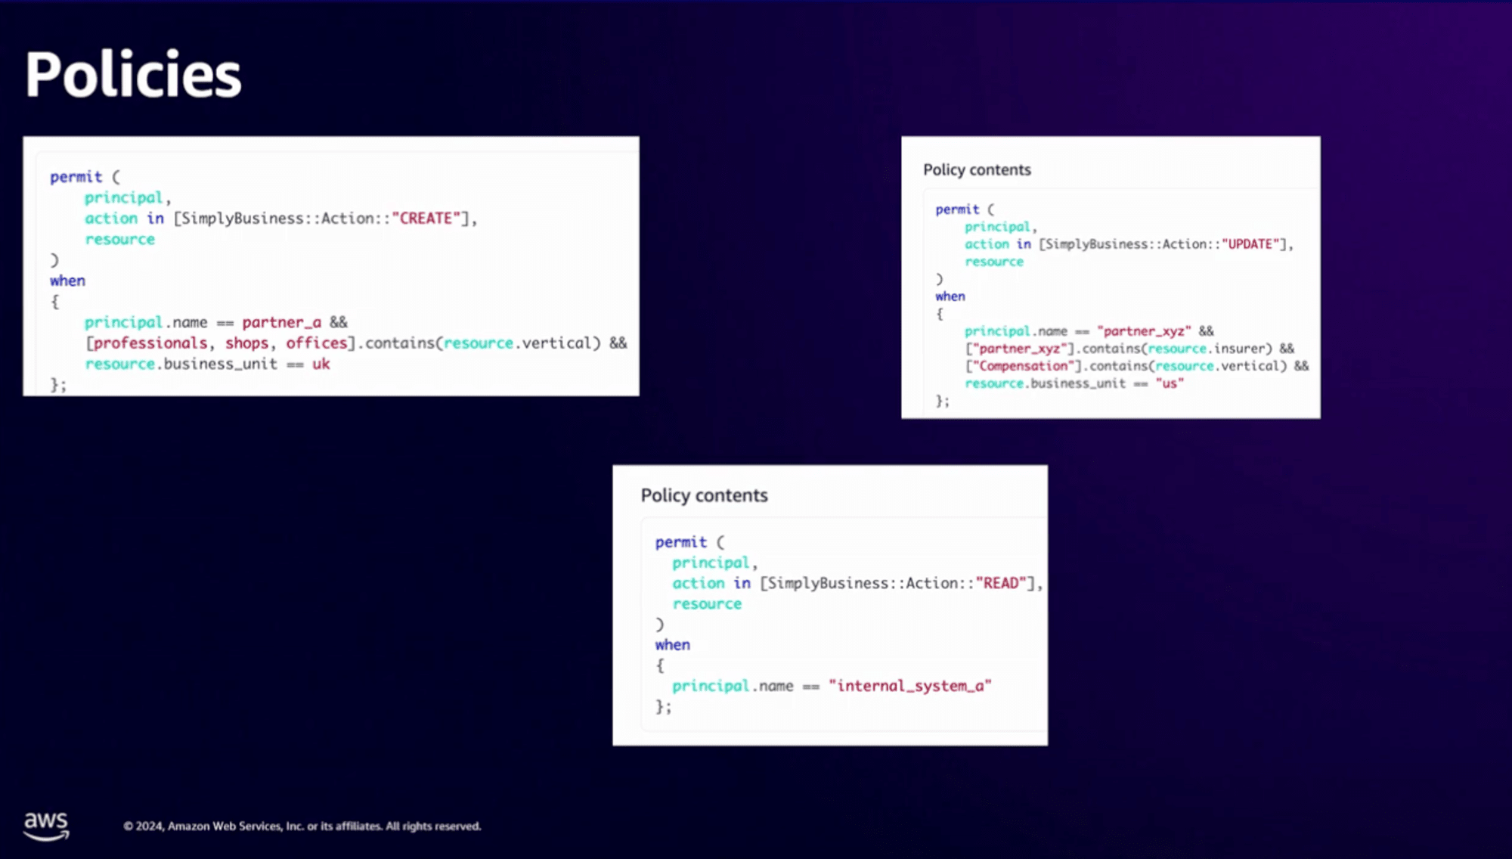Viewport: 1512px width, 859px height.
Task: Click the "when" keyword in the UPDATE policy
Action: tap(950, 296)
